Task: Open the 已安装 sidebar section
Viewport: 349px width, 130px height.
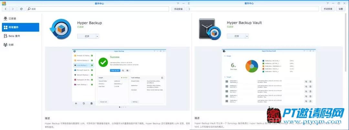Action: click(x=20, y=19)
